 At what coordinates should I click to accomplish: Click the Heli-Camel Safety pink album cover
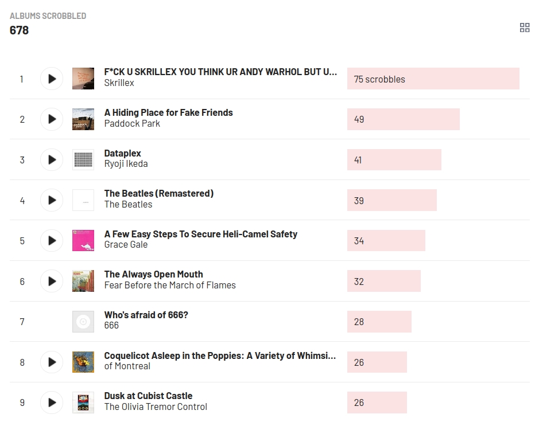[83, 241]
